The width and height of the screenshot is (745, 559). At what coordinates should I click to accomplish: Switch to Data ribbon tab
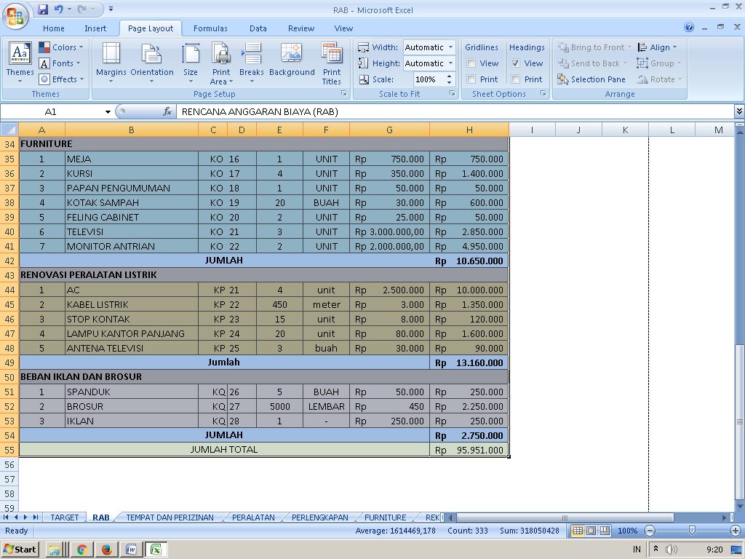click(258, 28)
